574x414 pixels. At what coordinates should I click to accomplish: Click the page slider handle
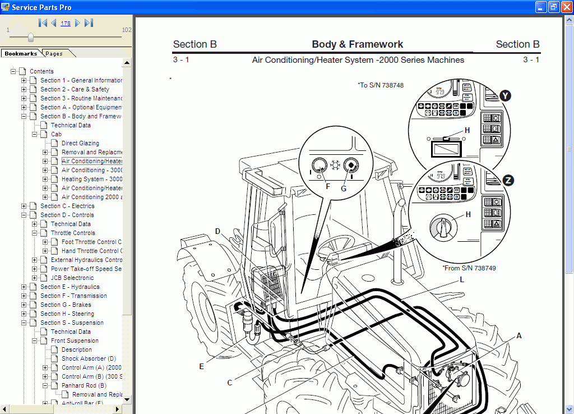pyautogui.click(x=31, y=37)
